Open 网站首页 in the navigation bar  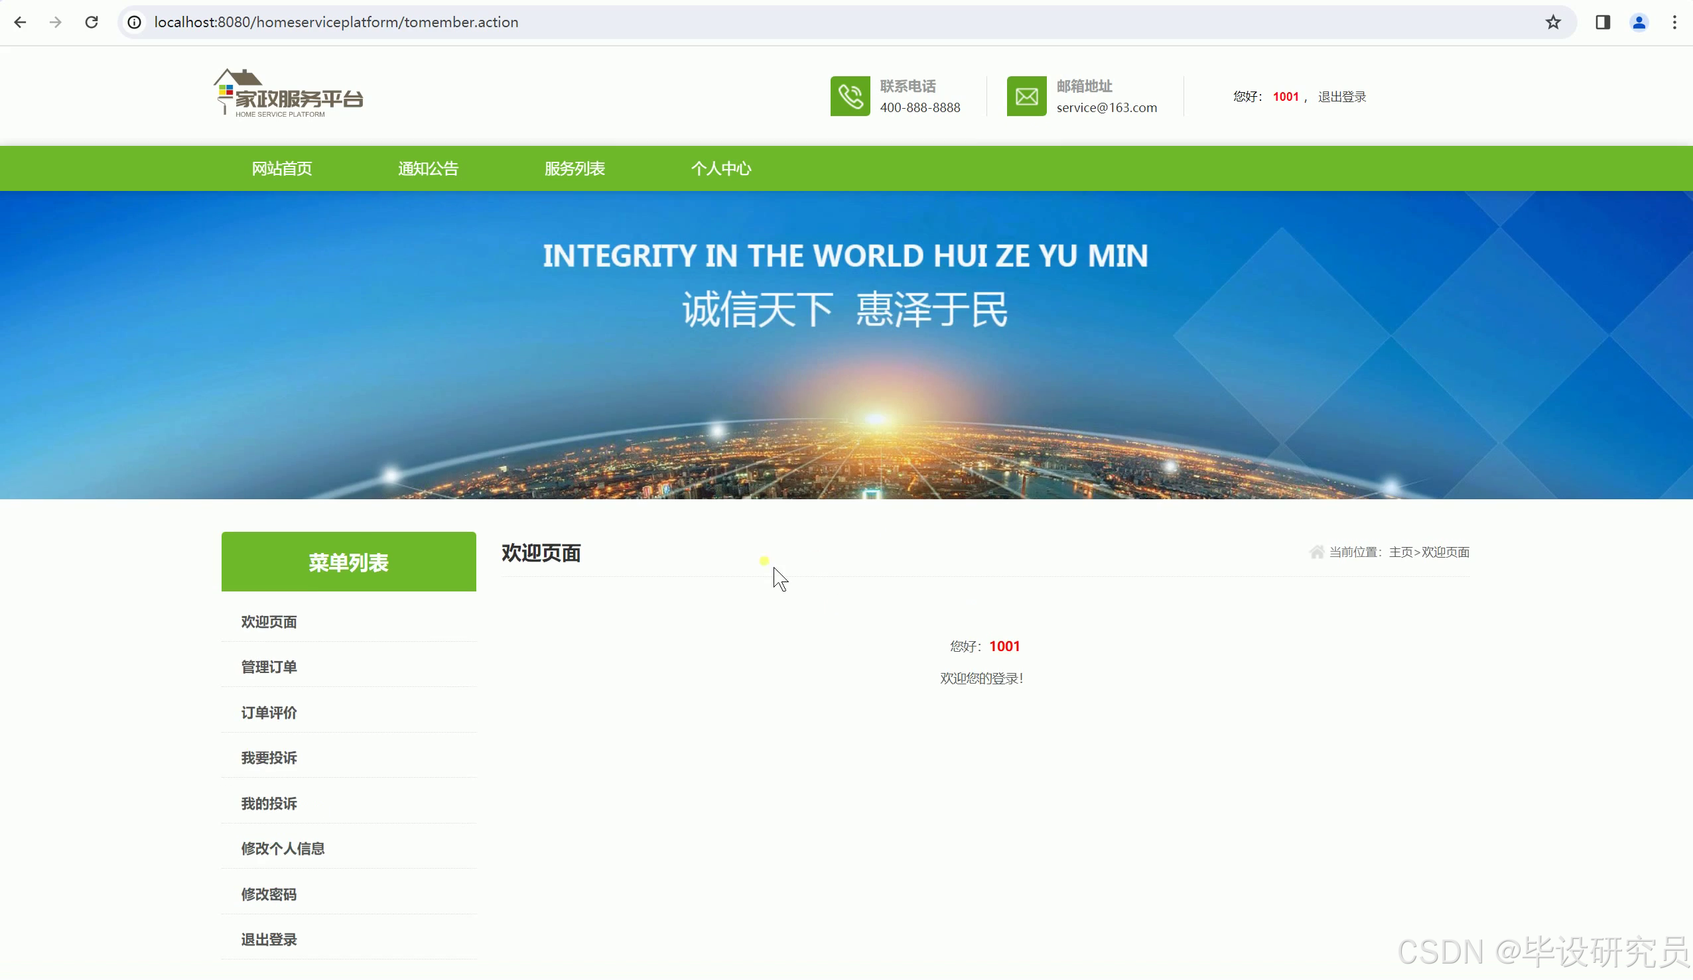tap(282, 168)
